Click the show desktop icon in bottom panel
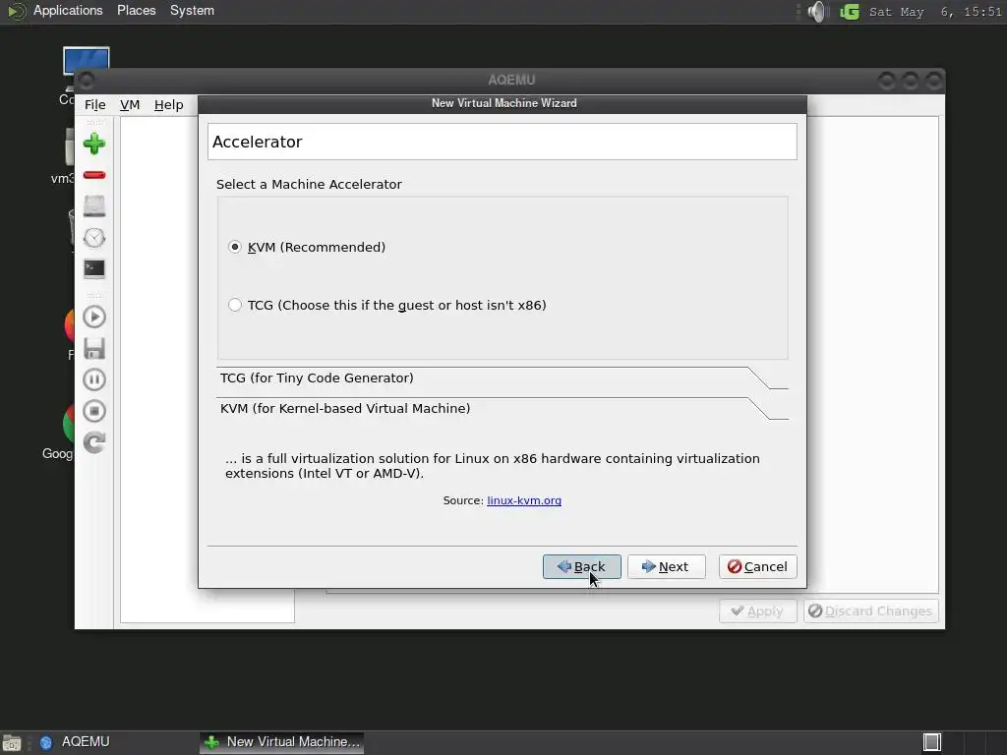Viewport: 1007px width, 755px height. click(x=12, y=743)
